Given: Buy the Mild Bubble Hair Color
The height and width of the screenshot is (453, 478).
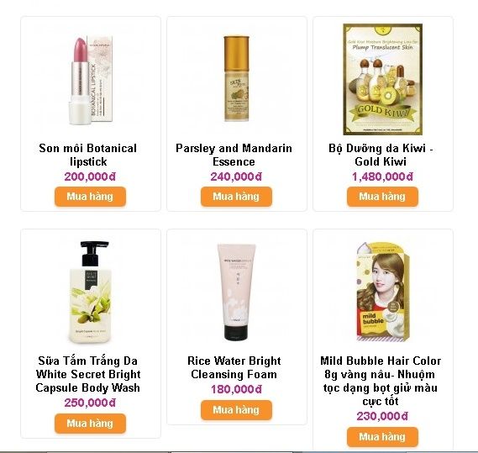Looking at the screenshot, I should pyautogui.click(x=382, y=437).
